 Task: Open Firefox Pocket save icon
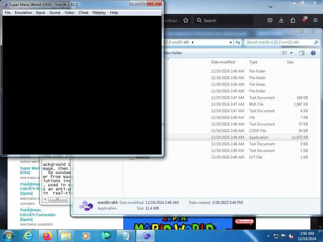(270, 20)
